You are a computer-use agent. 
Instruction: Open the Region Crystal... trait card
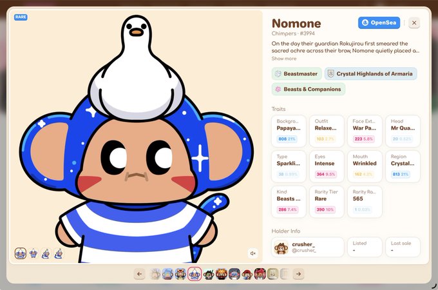pyautogui.click(x=403, y=166)
